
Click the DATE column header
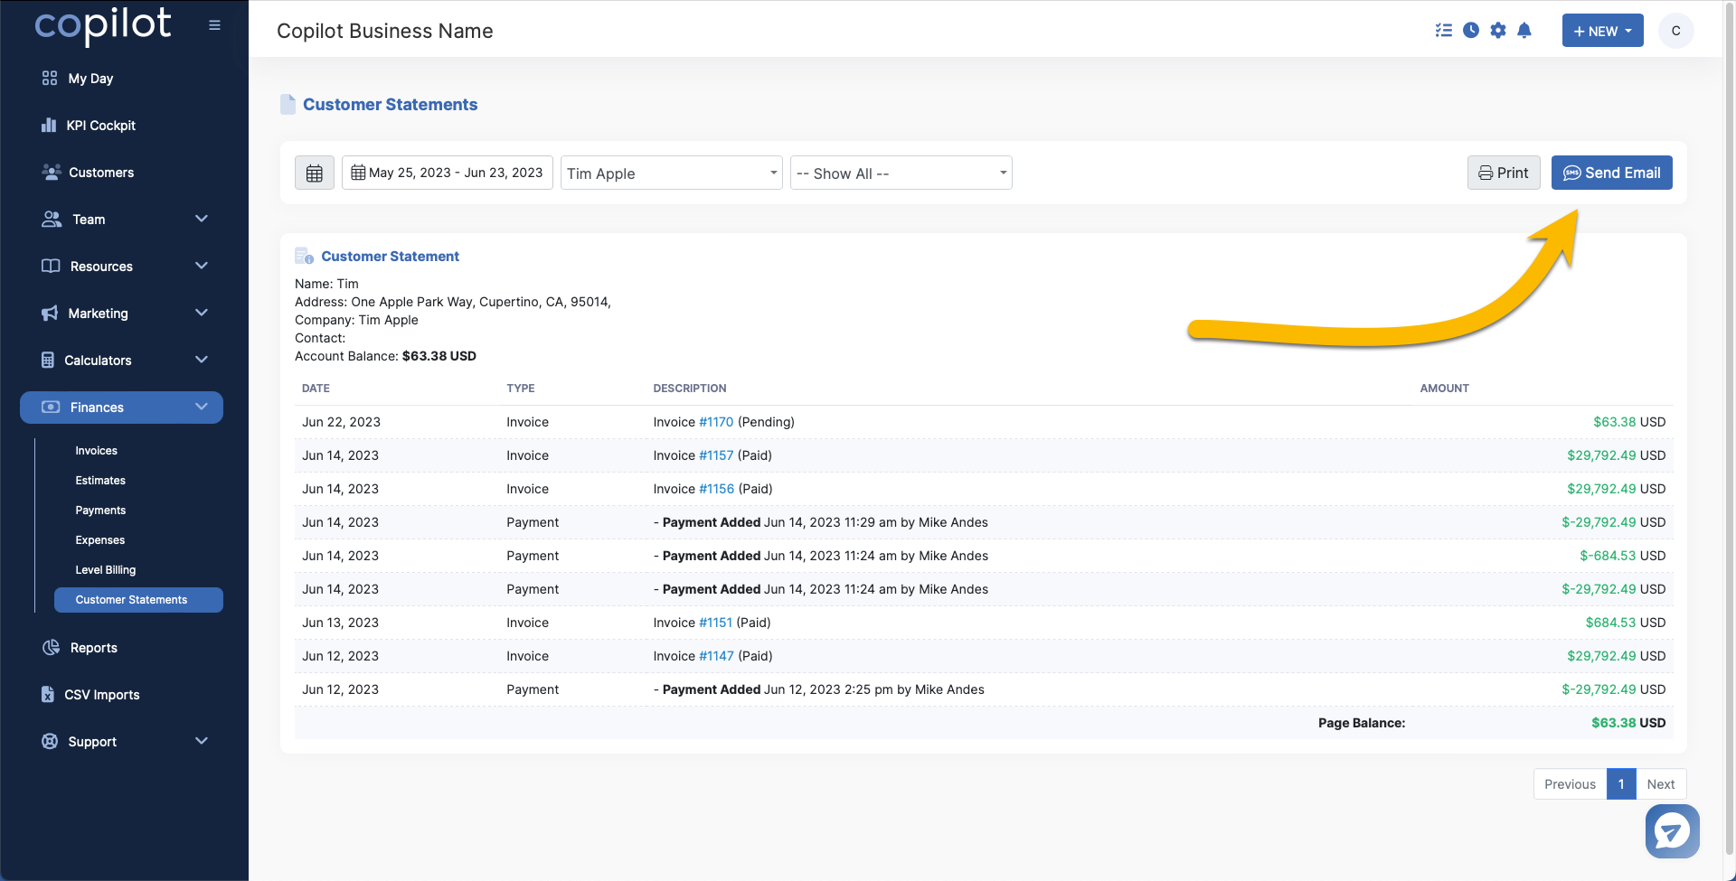click(316, 389)
